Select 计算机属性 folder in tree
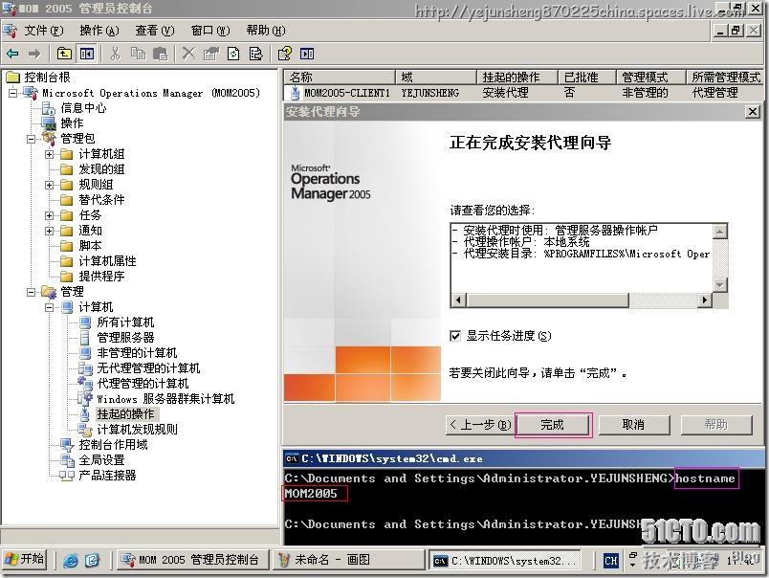Screen dimensions: 769x578 [107, 261]
